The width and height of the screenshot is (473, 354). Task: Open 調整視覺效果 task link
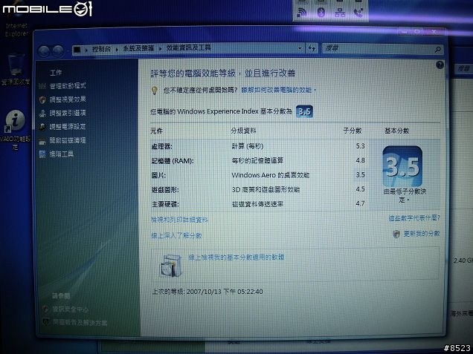tap(68, 99)
